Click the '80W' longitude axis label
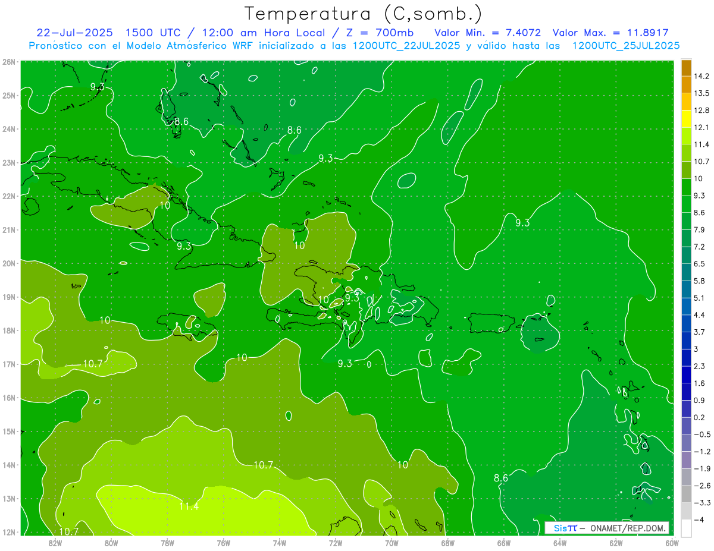 click(111, 542)
